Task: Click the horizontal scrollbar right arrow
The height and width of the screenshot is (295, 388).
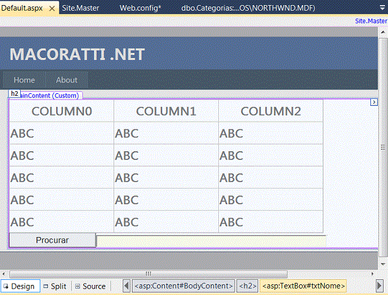Action: point(372,274)
